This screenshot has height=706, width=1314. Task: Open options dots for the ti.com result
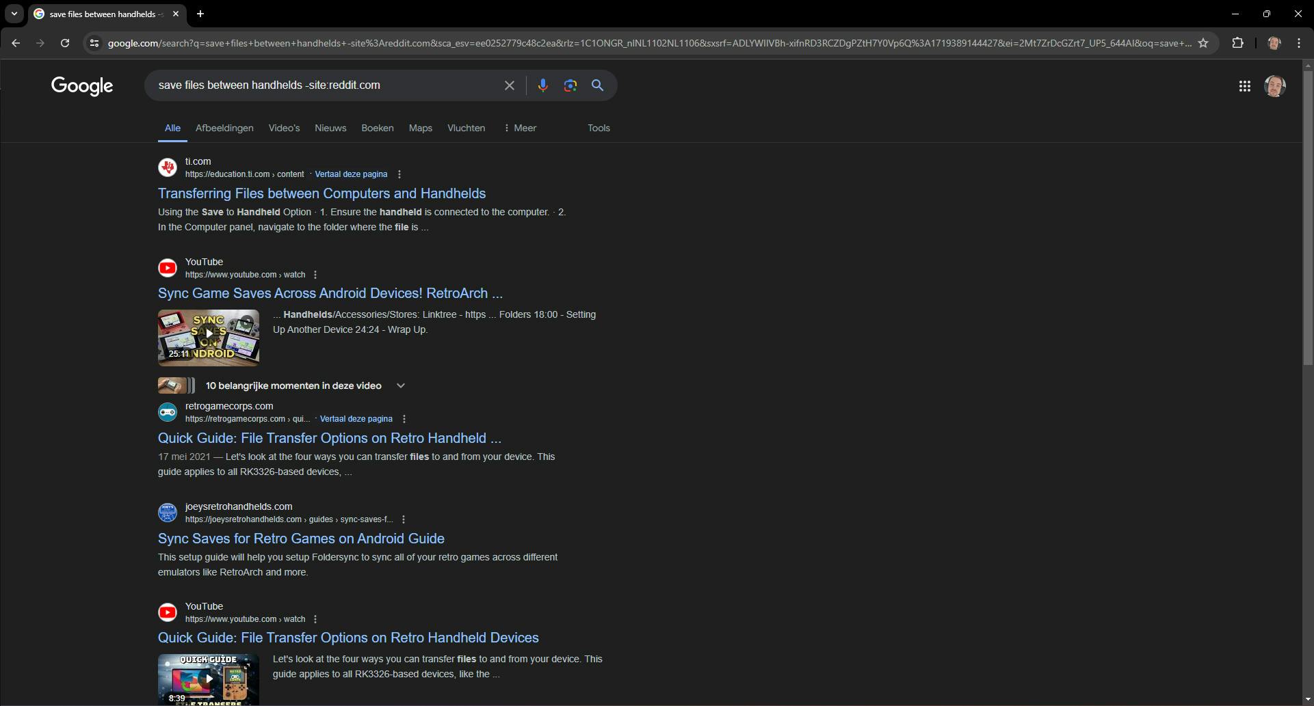(399, 174)
